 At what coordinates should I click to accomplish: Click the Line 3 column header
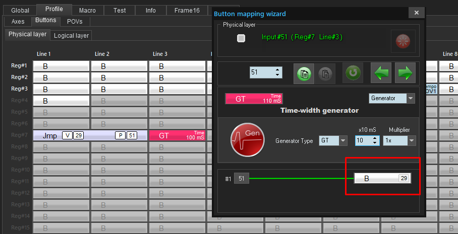pyautogui.click(x=160, y=54)
